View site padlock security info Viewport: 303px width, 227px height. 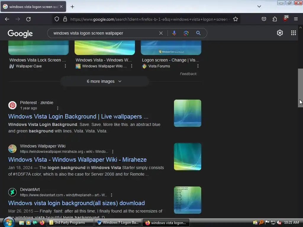coord(65,19)
